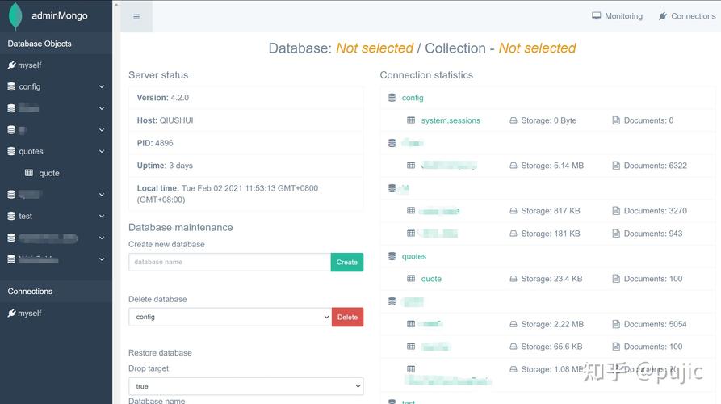Click storage icon next to Storage: 65.6 KB
Screen dimensions: 721x404
(x=514, y=347)
